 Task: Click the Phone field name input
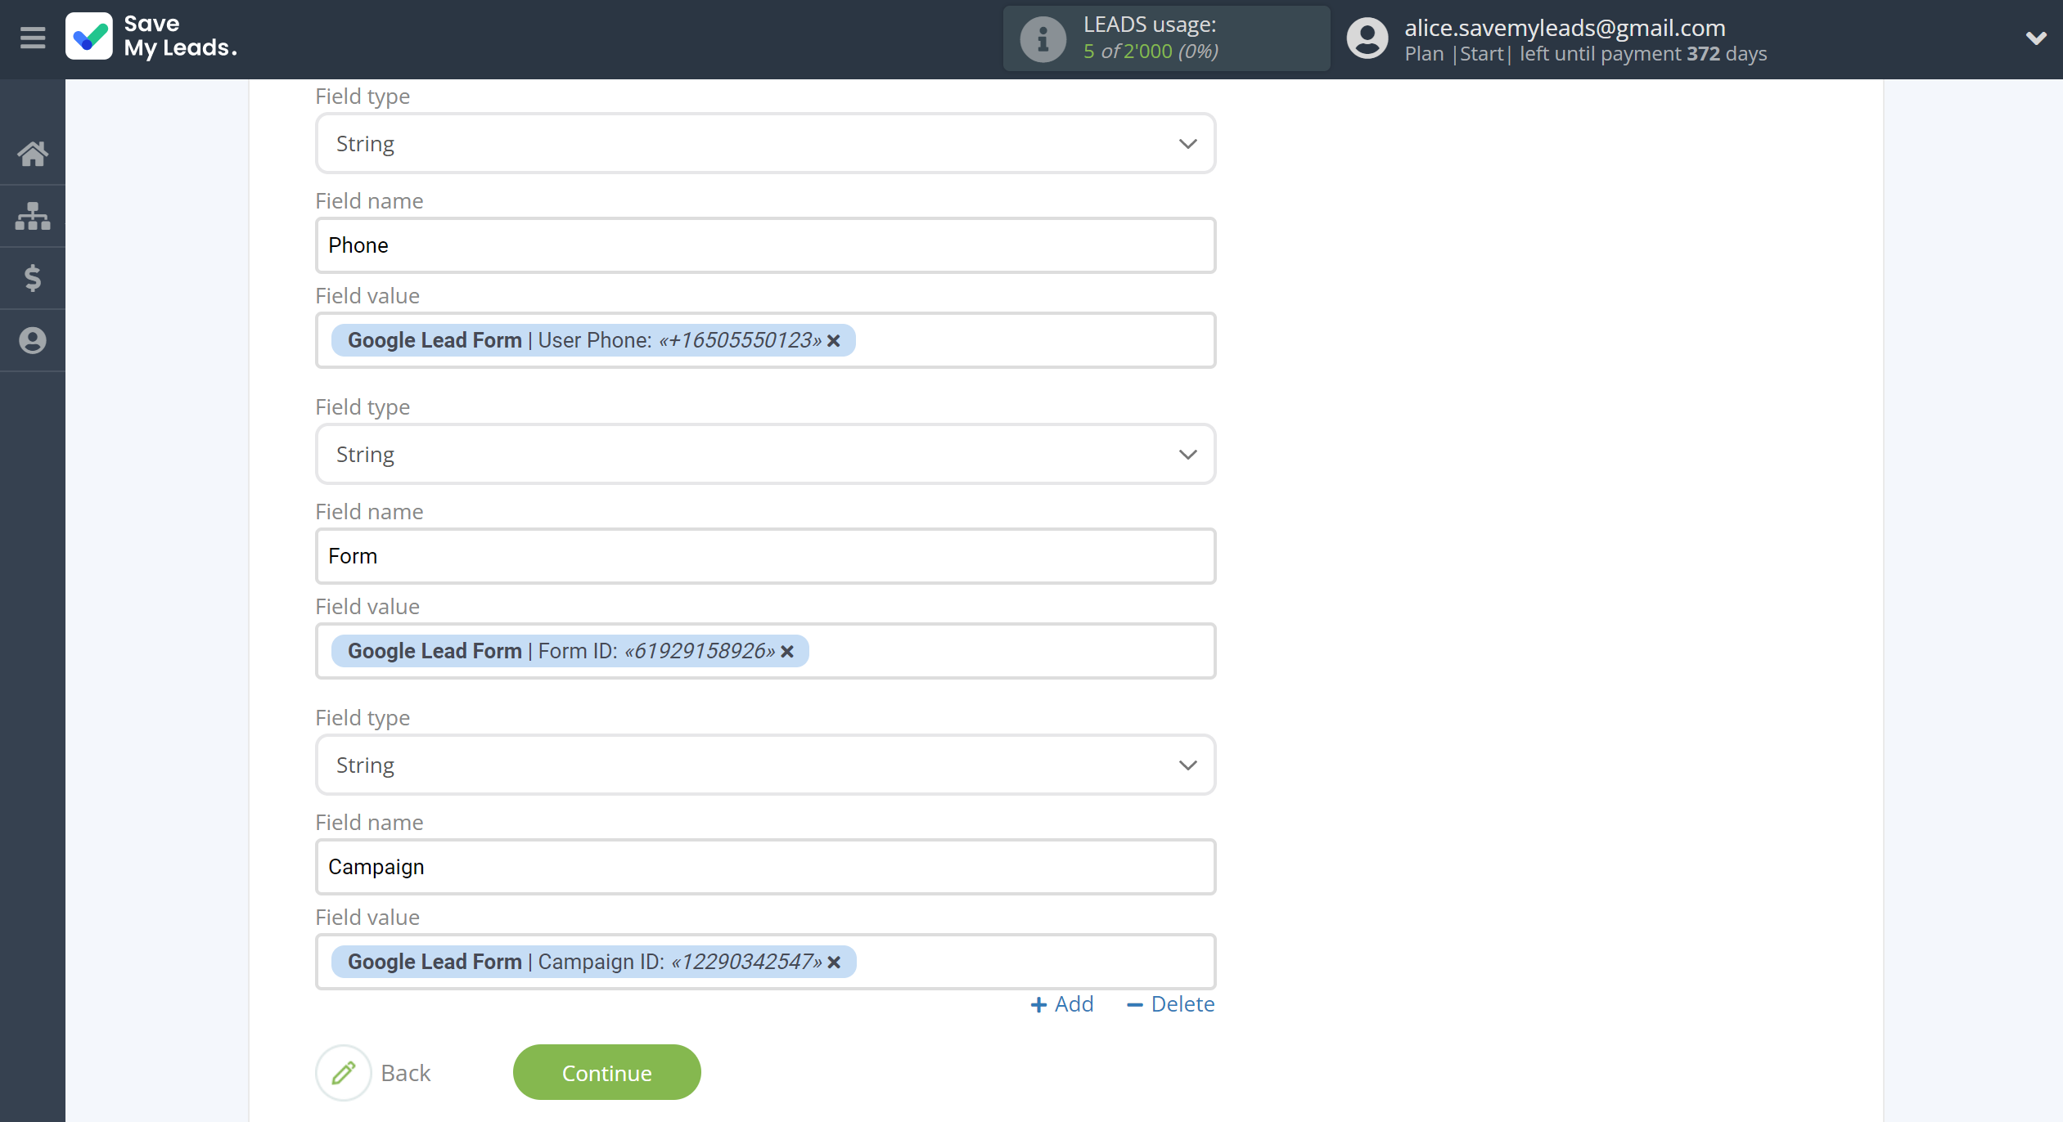coord(765,245)
